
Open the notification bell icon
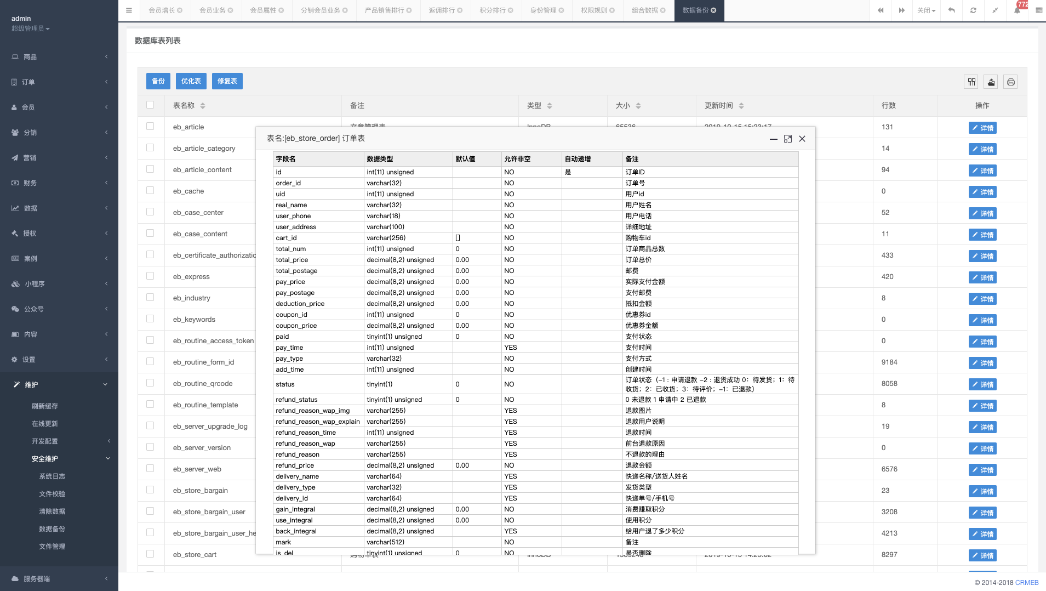1017,10
